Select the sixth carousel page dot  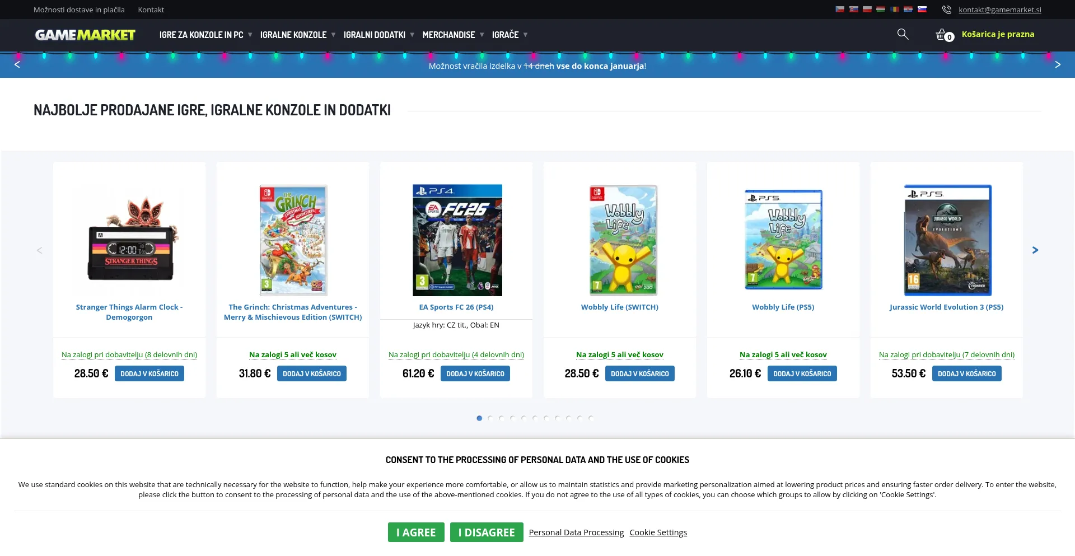pos(535,418)
